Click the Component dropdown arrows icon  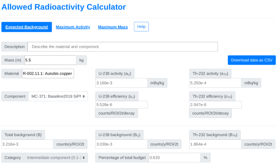click(x=84, y=97)
